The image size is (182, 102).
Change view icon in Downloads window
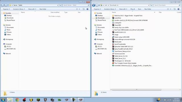pyautogui.click(x=168, y=9)
